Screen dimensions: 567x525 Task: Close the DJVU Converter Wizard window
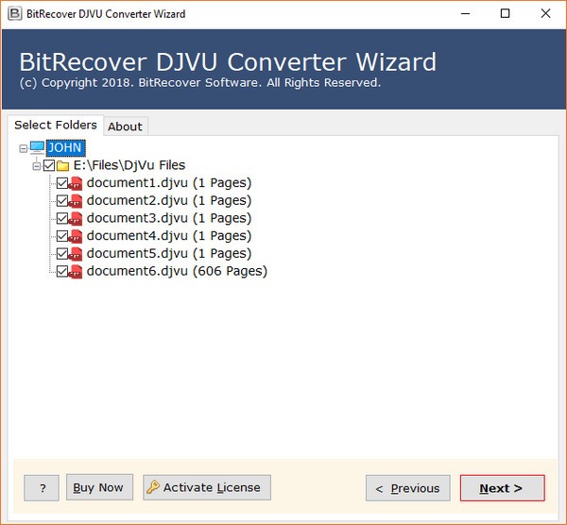point(545,14)
